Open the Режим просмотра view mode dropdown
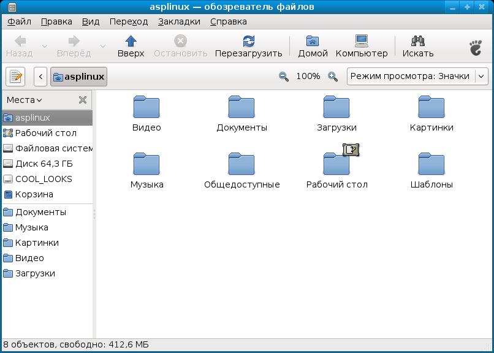This screenshot has height=353, width=494. tap(417, 76)
